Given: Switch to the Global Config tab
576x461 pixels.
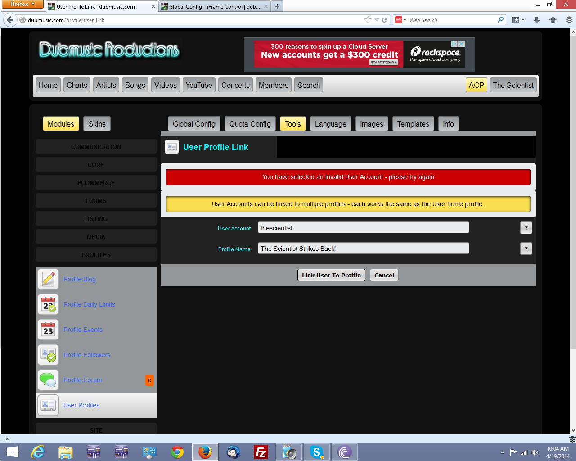Looking at the screenshot, I should (194, 124).
